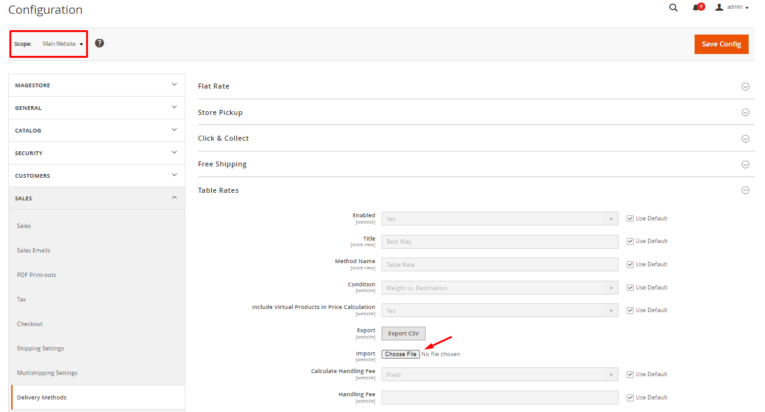
Task: Open the notifications bell icon
Action: click(x=695, y=8)
